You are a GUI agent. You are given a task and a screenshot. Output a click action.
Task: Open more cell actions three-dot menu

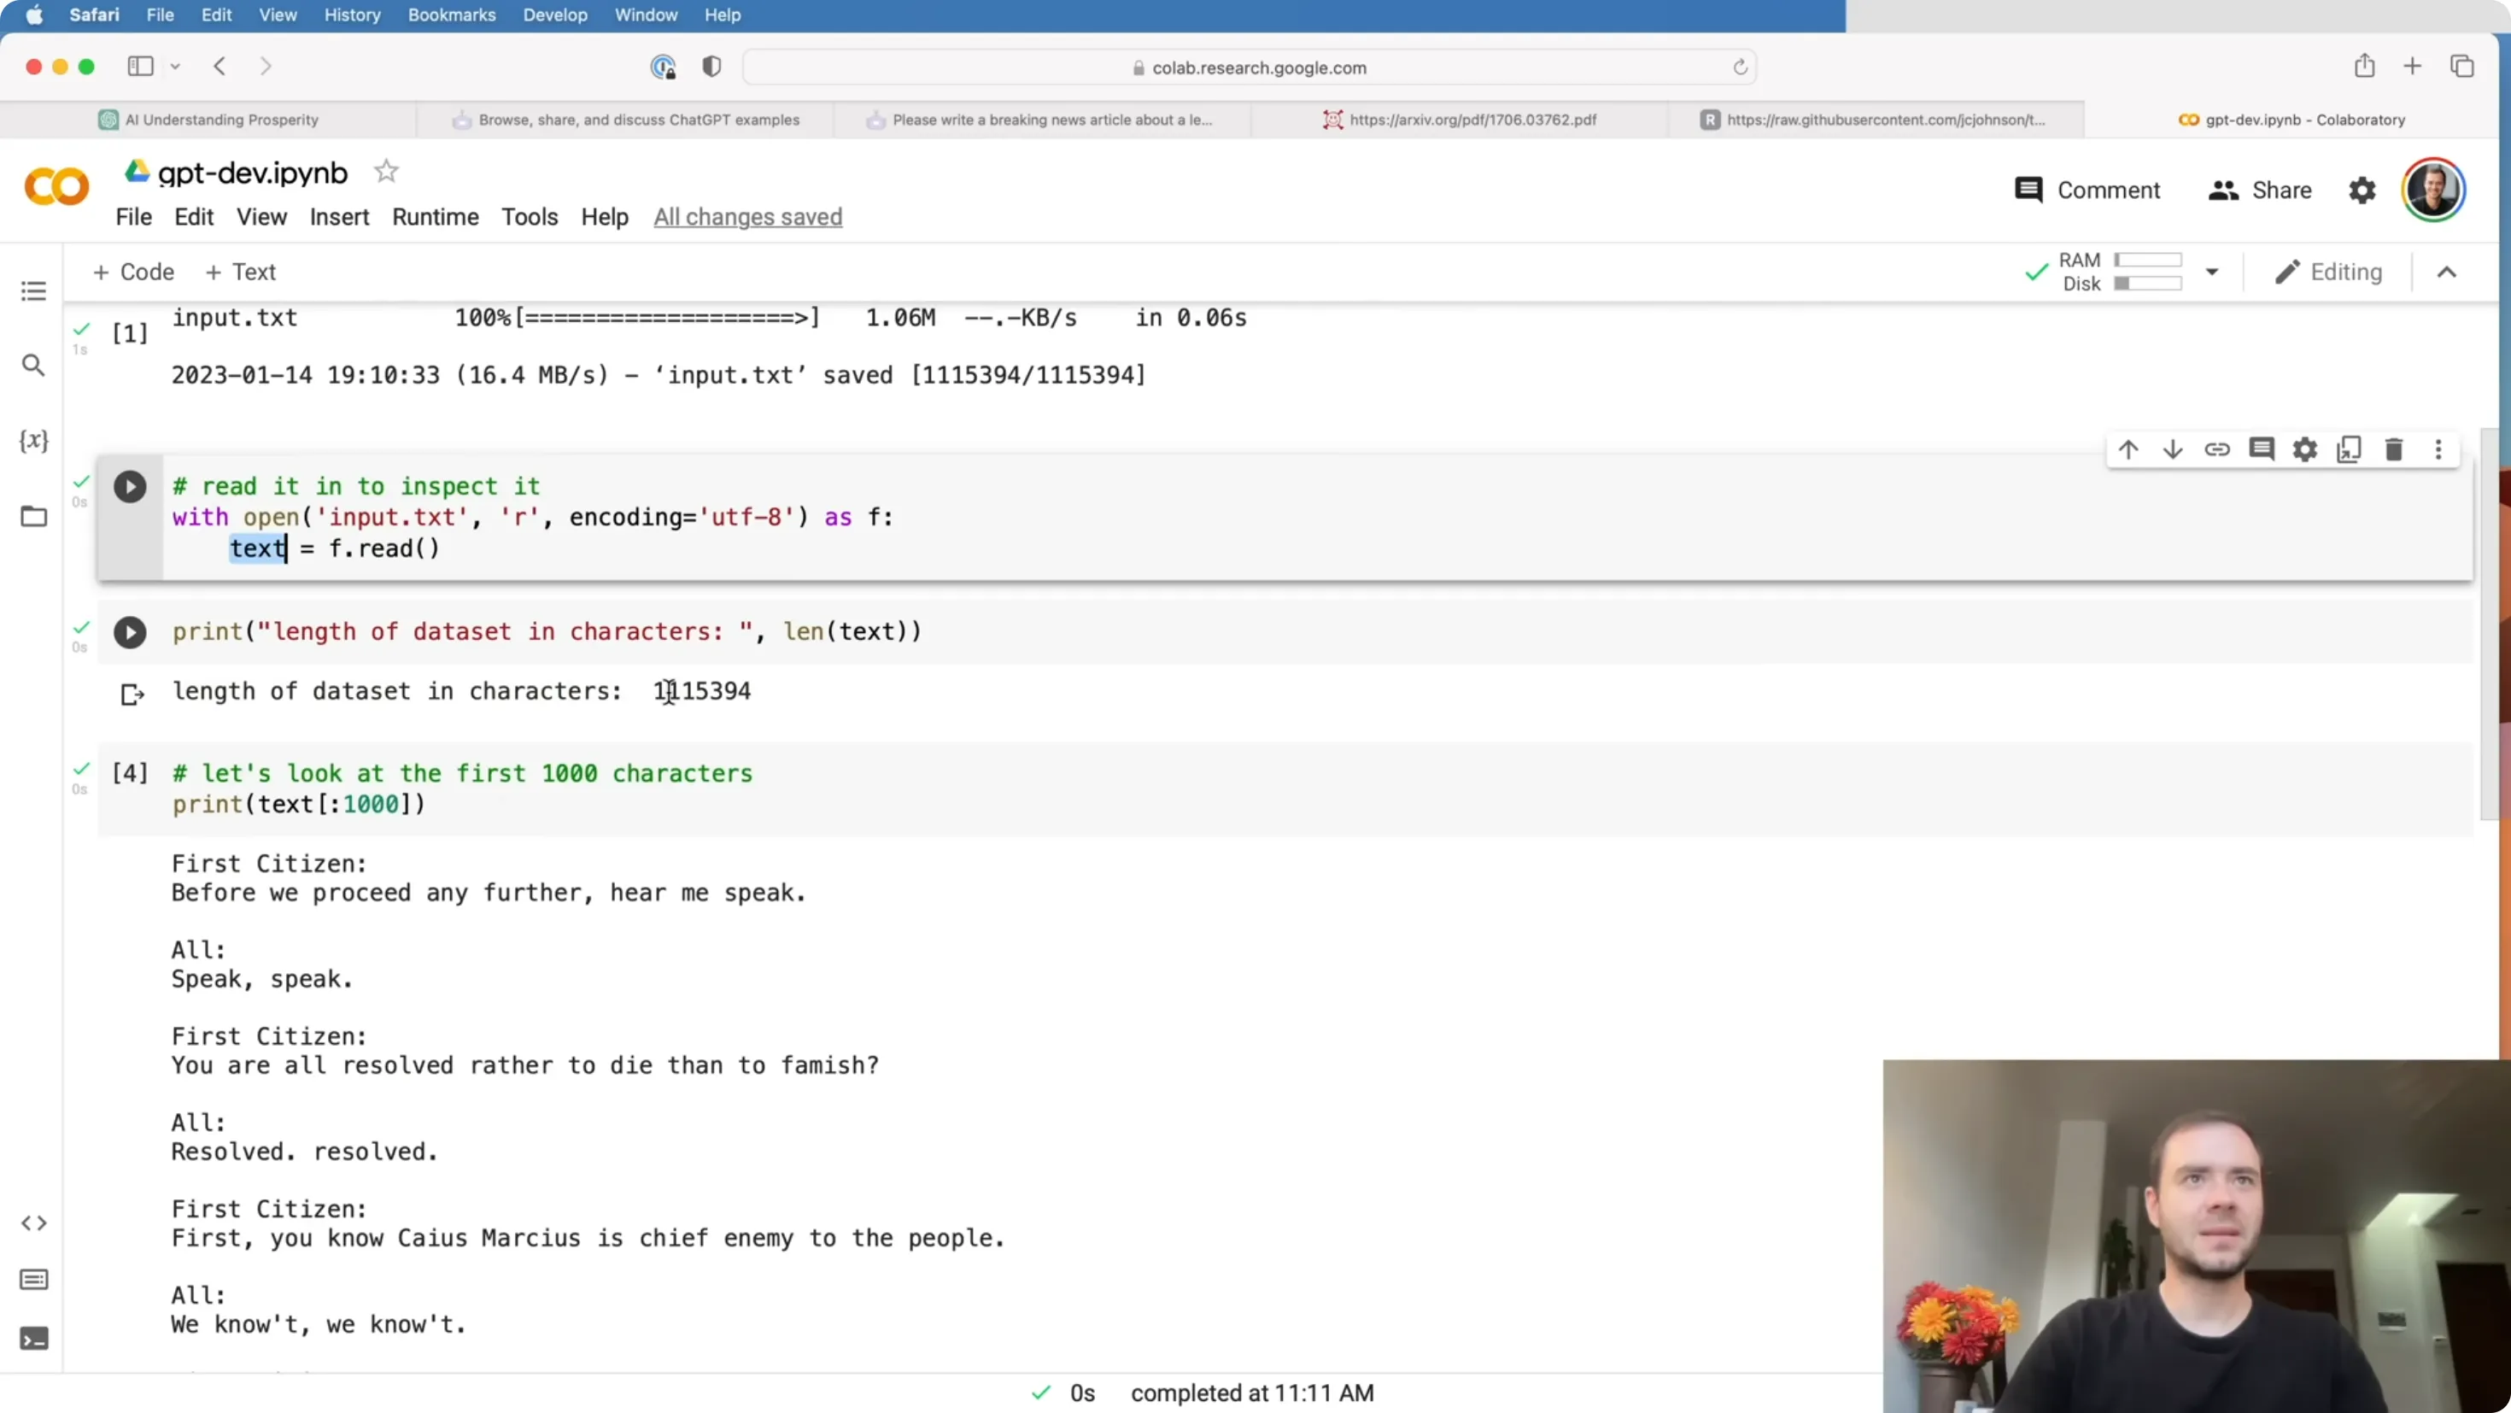coord(2439,449)
